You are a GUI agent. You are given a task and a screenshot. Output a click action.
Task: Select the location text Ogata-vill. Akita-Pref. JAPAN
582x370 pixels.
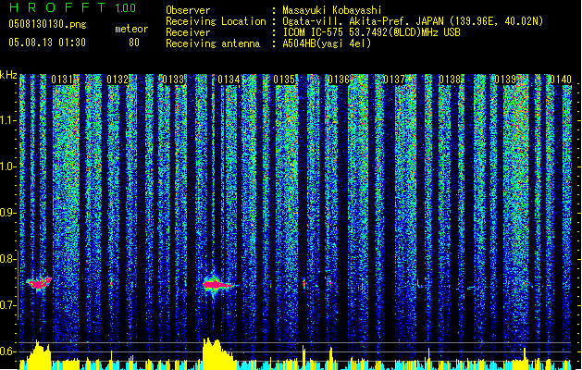point(363,21)
